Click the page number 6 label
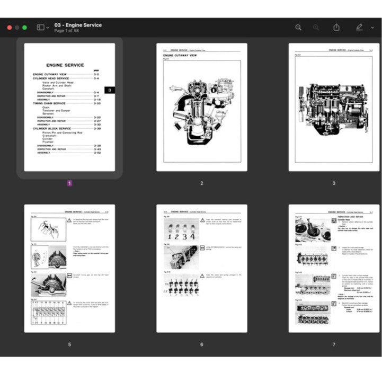Screen dimensions: 382x382 coord(201,344)
